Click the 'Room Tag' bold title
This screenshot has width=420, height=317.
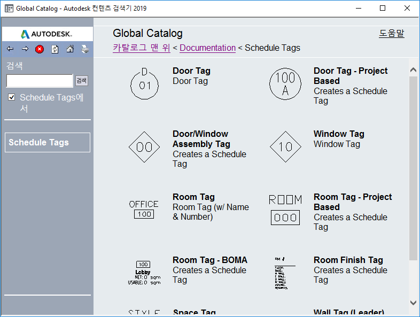point(193,197)
